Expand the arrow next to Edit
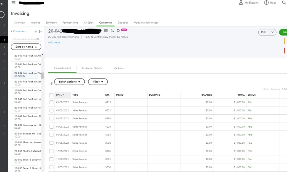Screen dimensions: 287x172 [x=273, y=32]
